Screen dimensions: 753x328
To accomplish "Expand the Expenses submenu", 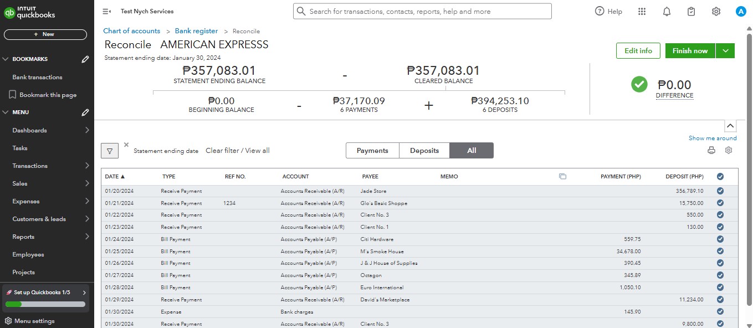I will [x=87, y=201].
